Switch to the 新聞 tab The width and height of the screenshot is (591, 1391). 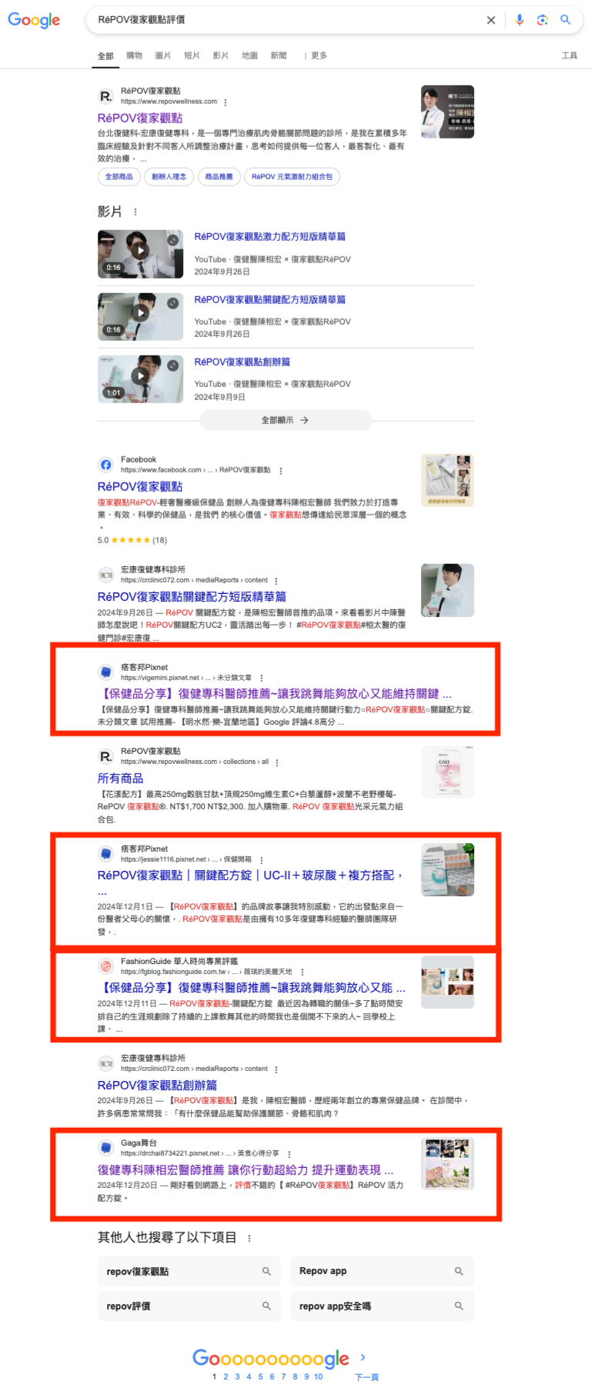pos(279,55)
